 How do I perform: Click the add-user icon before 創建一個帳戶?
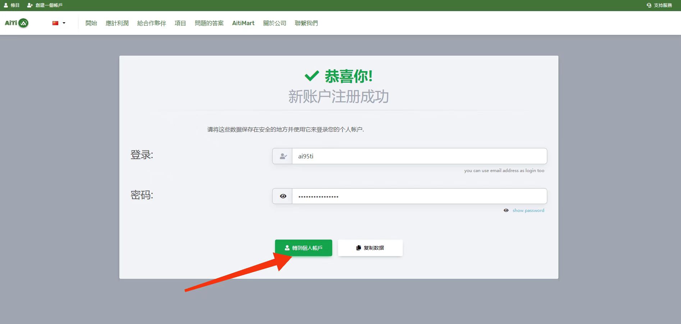29,5
